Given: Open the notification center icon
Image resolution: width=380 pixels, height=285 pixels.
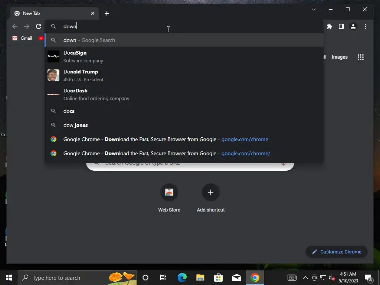Looking at the screenshot, I should click(368, 278).
